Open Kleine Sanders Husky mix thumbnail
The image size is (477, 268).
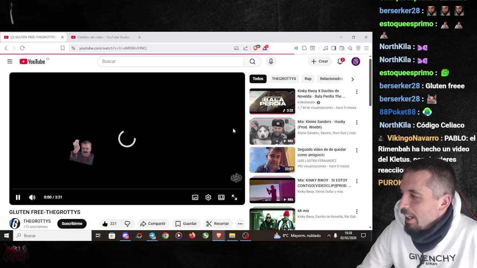[272, 131]
